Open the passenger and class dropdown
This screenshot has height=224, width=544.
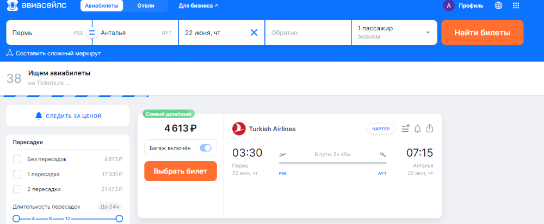tap(394, 33)
